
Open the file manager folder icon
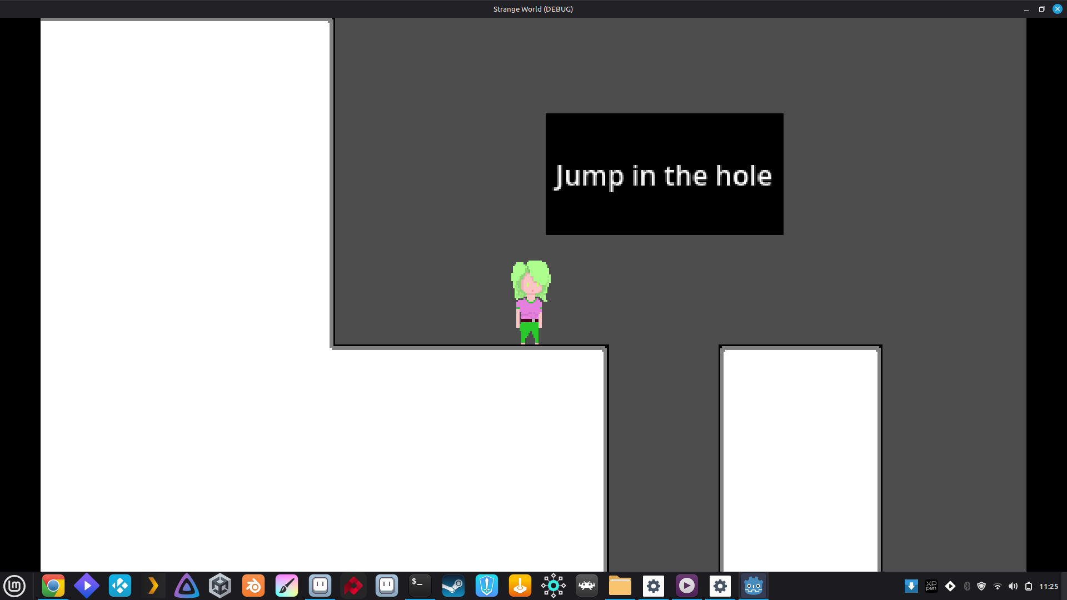[x=620, y=586]
